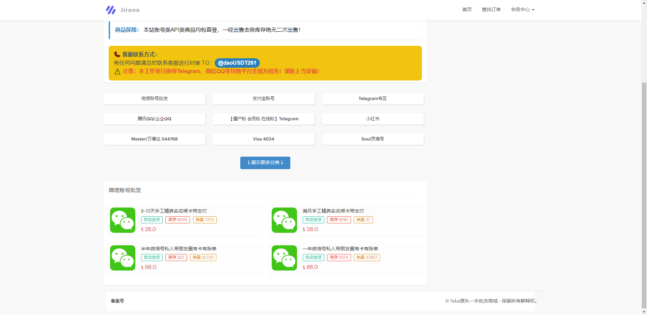Open the WeChat icon for 半年微信号 product

coord(123,258)
